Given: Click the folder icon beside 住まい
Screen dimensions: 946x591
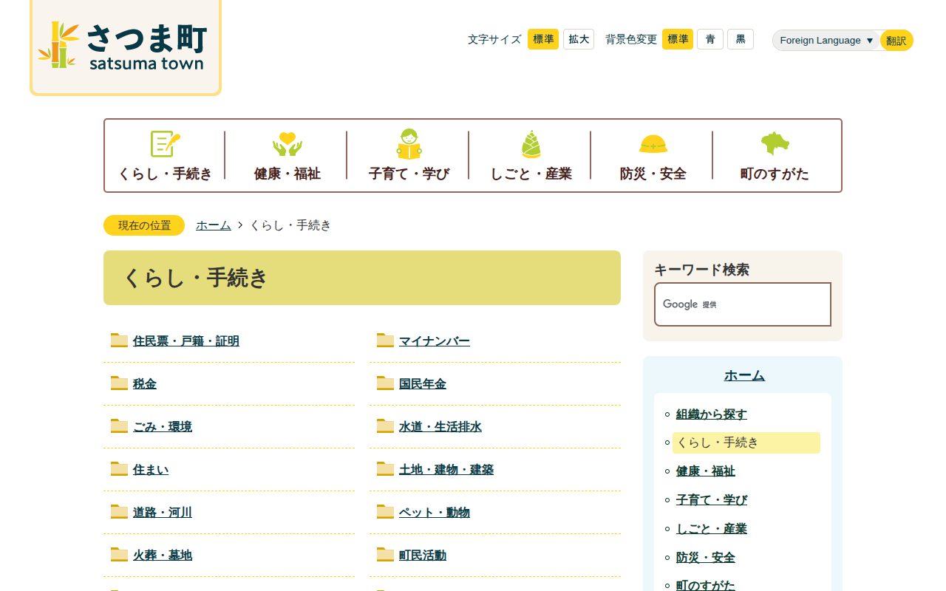Looking at the screenshot, I should tap(120, 468).
